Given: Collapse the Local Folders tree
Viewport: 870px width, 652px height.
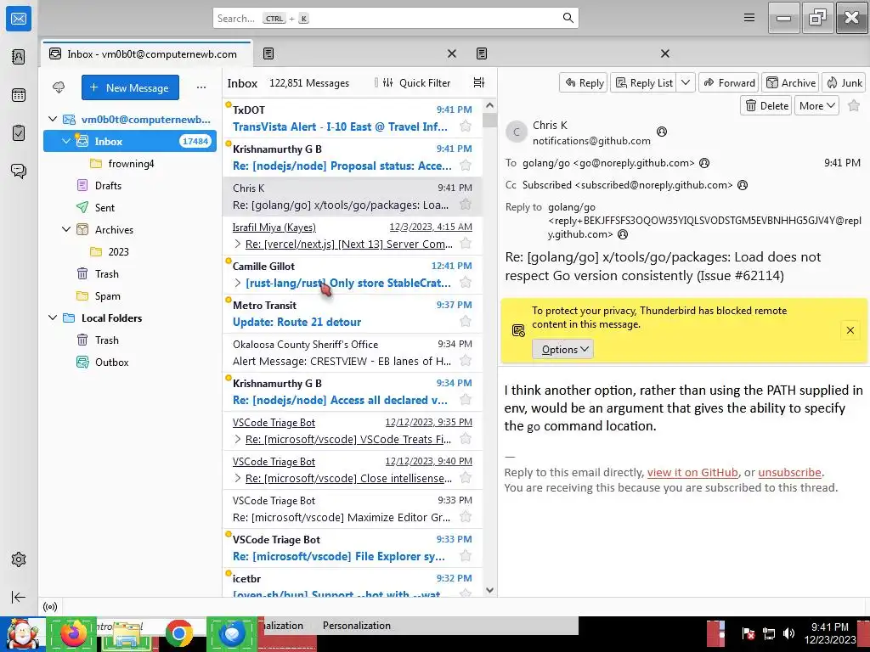Looking at the screenshot, I should point(53,318).
